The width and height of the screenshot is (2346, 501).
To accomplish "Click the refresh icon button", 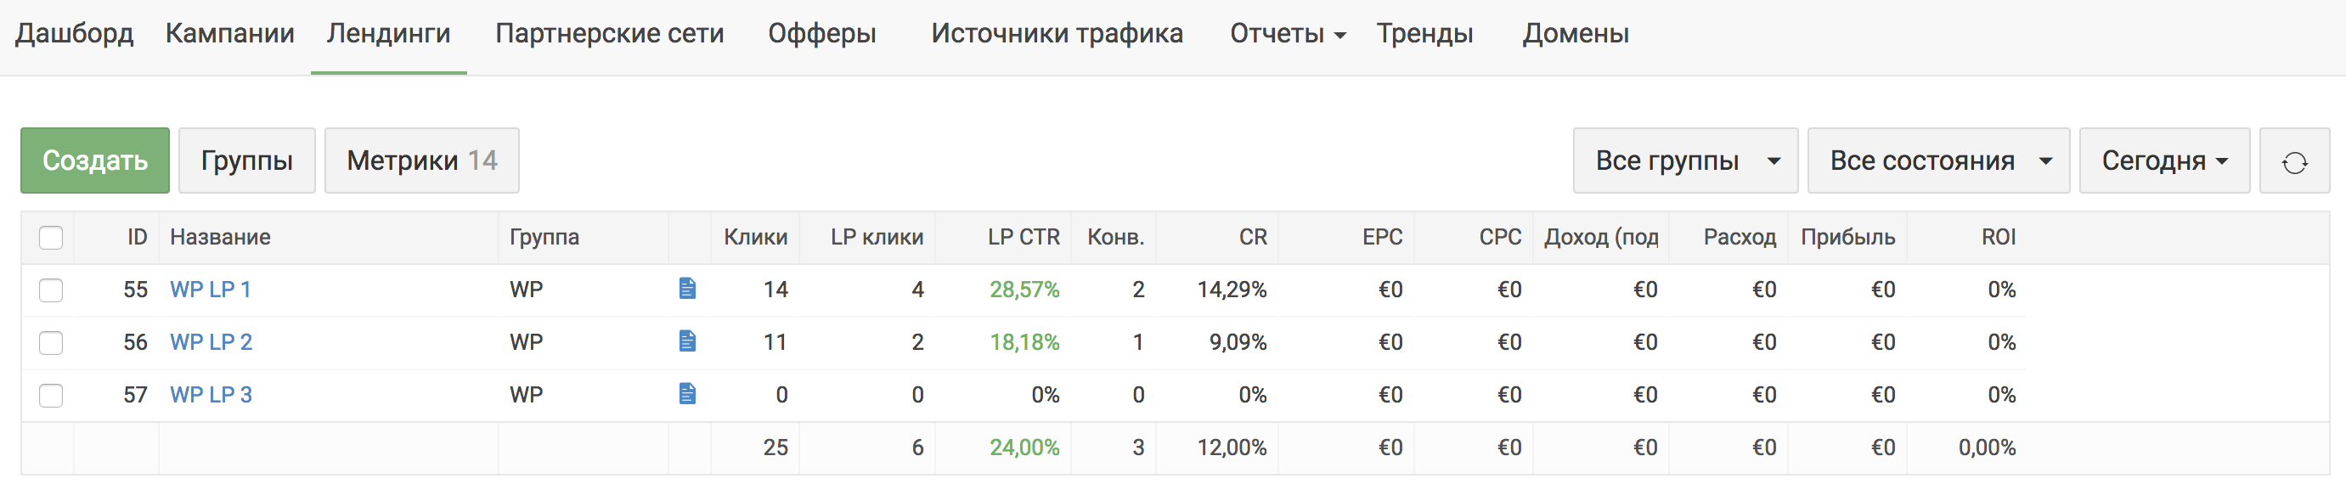I will [2294, 161].
